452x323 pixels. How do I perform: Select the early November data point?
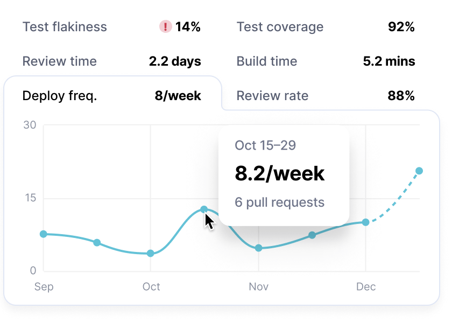(x=258, y=249)
